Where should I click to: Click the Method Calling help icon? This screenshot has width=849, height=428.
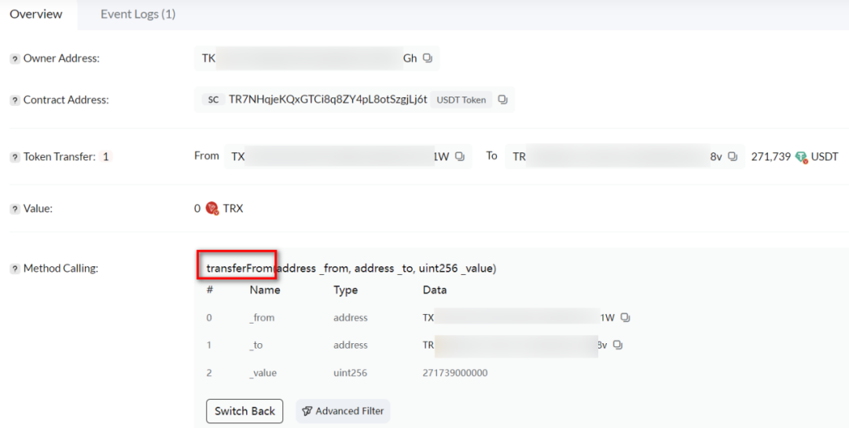[x=15, y=269]
